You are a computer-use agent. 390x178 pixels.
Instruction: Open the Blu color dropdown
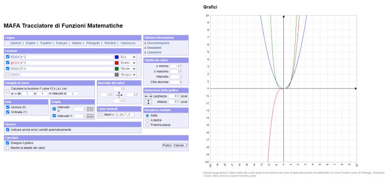128,57
